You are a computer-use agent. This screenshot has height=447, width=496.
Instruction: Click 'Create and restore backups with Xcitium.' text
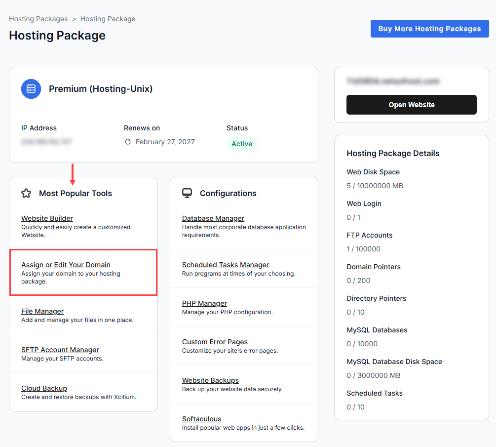[79, 397]
